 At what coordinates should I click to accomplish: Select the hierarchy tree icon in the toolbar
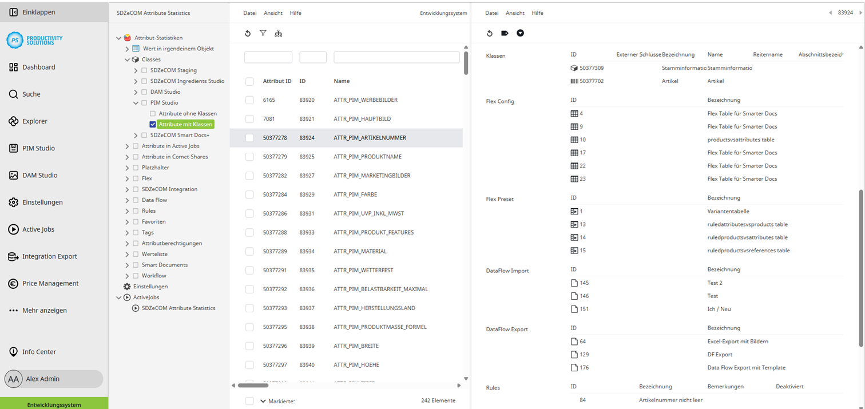click(279, 33)
